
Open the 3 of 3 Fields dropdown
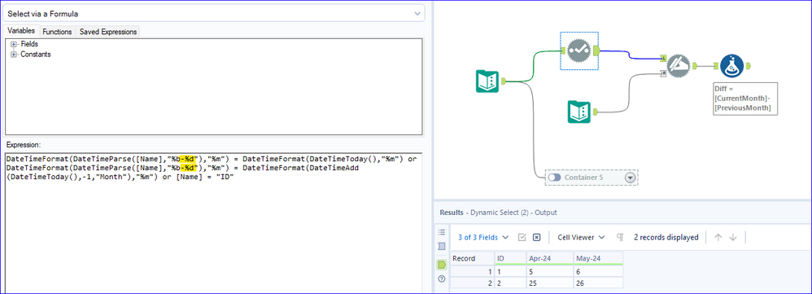[483, 237]
